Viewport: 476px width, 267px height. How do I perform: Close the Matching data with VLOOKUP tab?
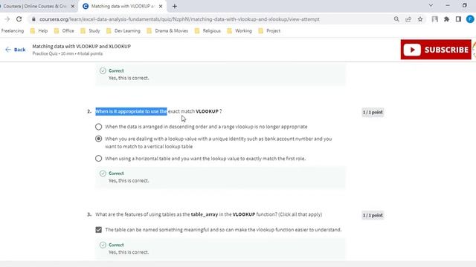(x=161, y=6)
